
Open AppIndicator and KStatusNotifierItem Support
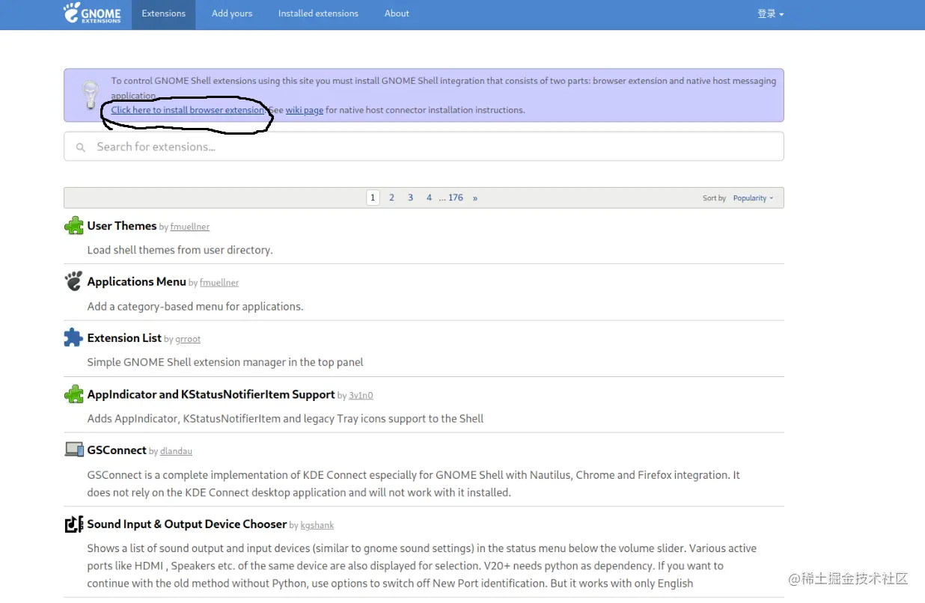(211, 394)
